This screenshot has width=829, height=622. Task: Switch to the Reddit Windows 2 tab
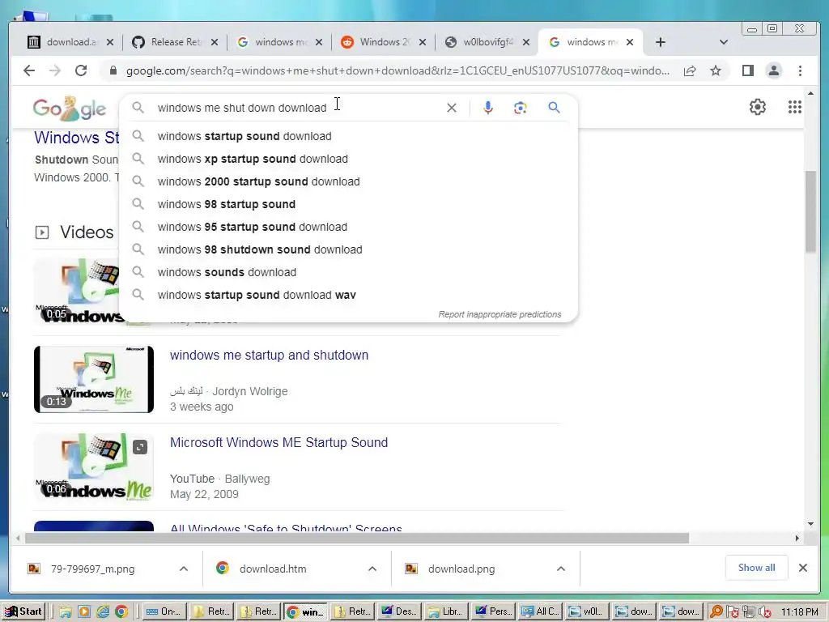coord(383,42)
